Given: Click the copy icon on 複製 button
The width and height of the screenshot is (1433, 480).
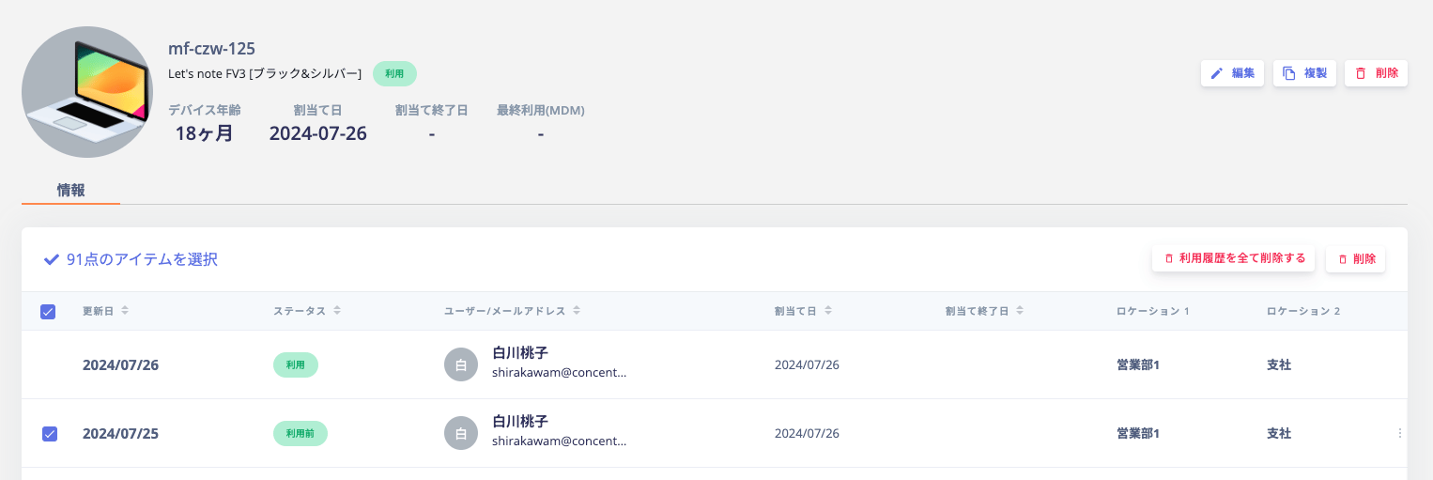Looking at the screenshot, I should 1289,73.
